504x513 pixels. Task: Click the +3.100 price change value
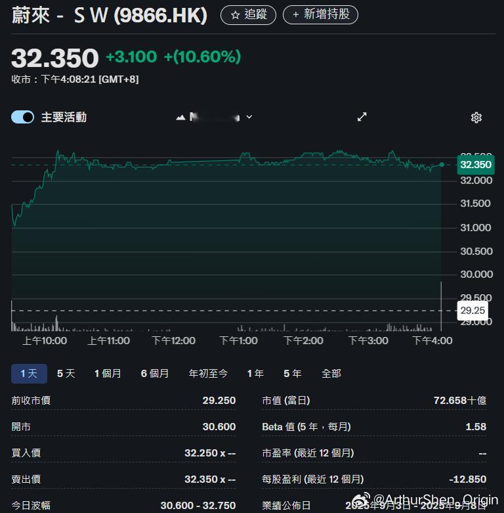point(131,56)
